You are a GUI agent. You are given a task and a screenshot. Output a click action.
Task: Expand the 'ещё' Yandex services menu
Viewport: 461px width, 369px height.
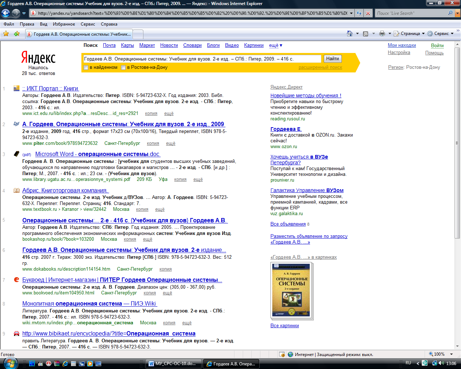(276, 45)
